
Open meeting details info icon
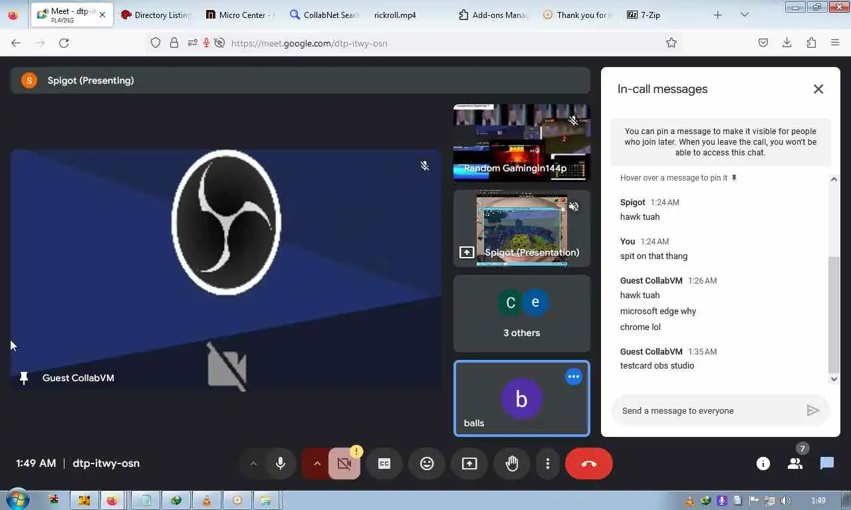(763, 464)
